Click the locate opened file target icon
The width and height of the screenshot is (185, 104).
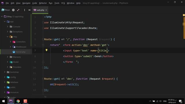[13, 10]
